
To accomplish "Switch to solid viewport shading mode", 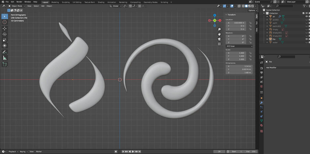I will coord(246,6).
